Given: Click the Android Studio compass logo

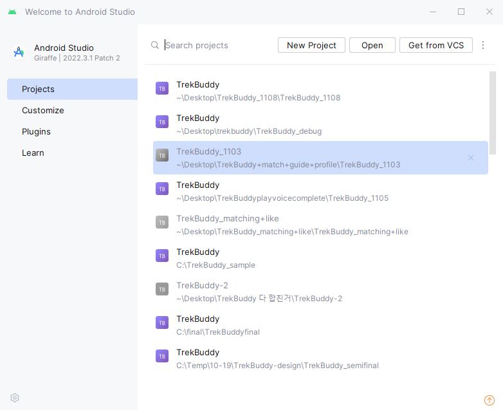Looking at the screenshot, I should [19, 52].
